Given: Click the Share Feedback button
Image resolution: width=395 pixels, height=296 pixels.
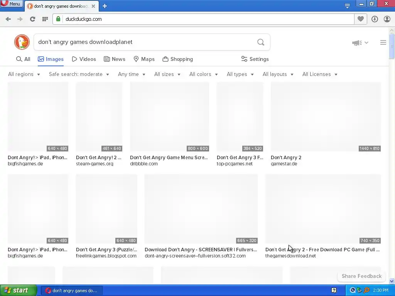Looking at the screenshot, I should (x=361, y=276).
